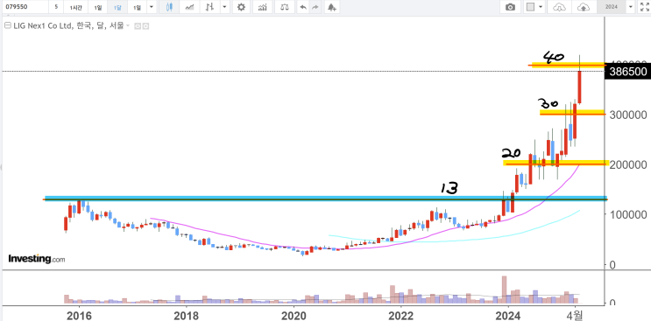Load chart layout from cloud icon
651x321 pixels.
560,7
